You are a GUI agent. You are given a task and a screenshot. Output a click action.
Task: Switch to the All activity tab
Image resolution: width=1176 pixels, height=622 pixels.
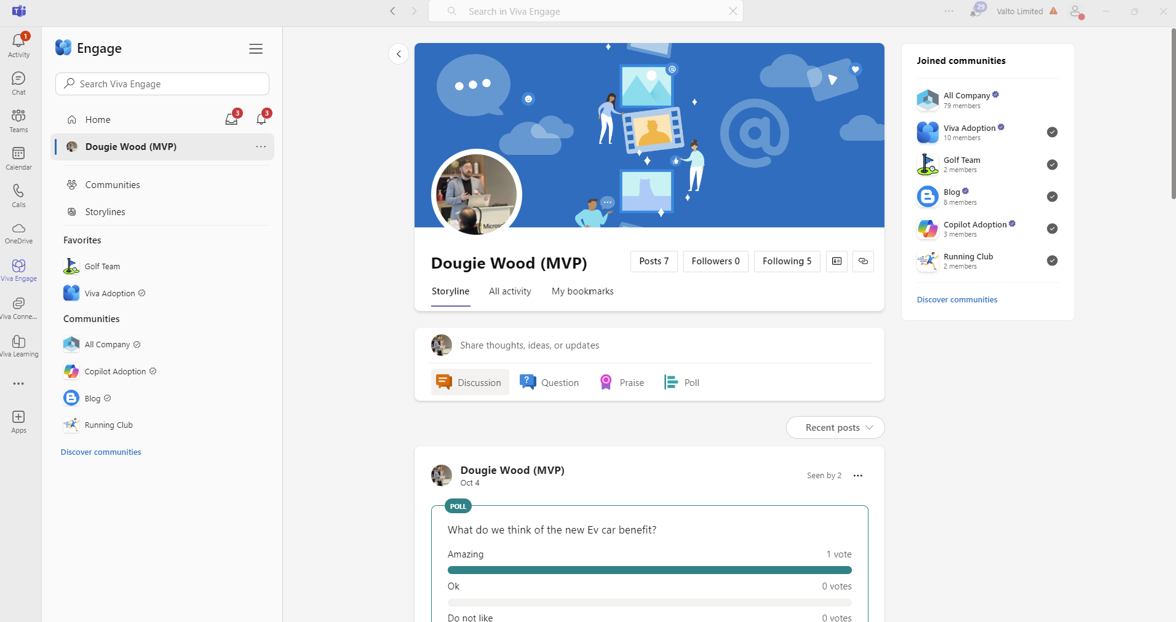coord(510,291)
